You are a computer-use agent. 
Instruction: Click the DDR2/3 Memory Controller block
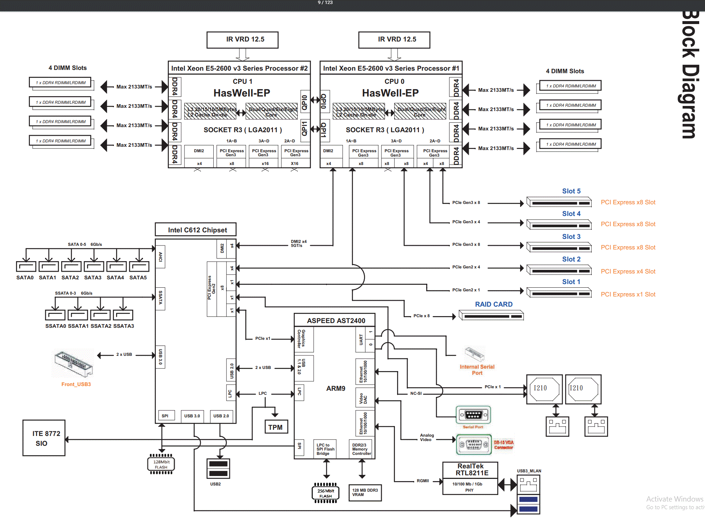(x=361, y=449)
